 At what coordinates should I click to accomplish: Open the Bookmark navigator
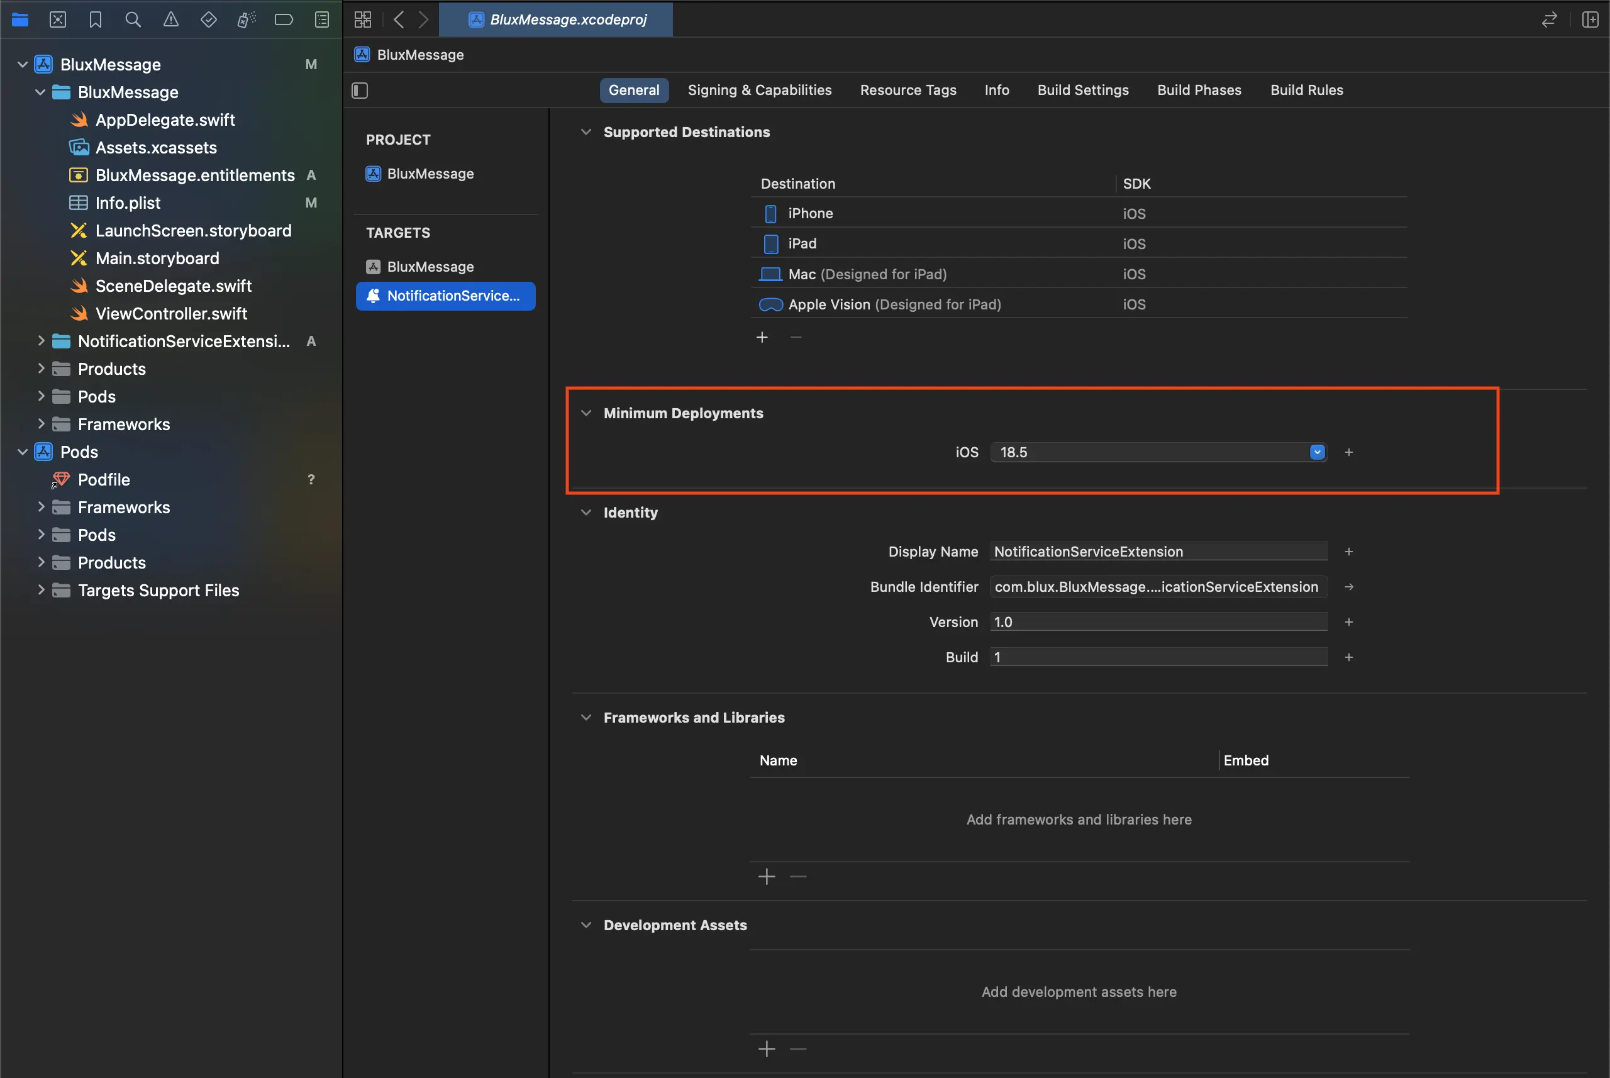pyautogui.click(x=96, y=19)
